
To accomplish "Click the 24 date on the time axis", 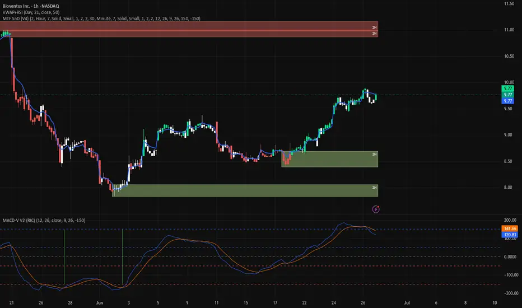I will (334, 302).
